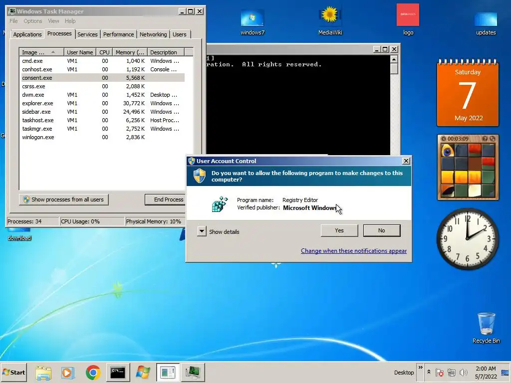The height and width of the screenshot is (383, 511).
Task: Sort by CPU column header
Action: (104, 52)
